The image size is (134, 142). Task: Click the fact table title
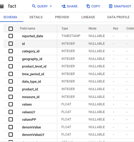point(12,6)
